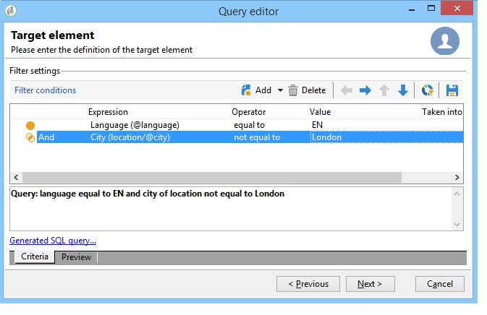Click the Add filter condition icon

pyautogui.click(x=246, y=90)
